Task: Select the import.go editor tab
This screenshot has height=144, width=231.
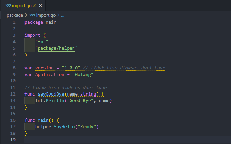Action: 23,5
